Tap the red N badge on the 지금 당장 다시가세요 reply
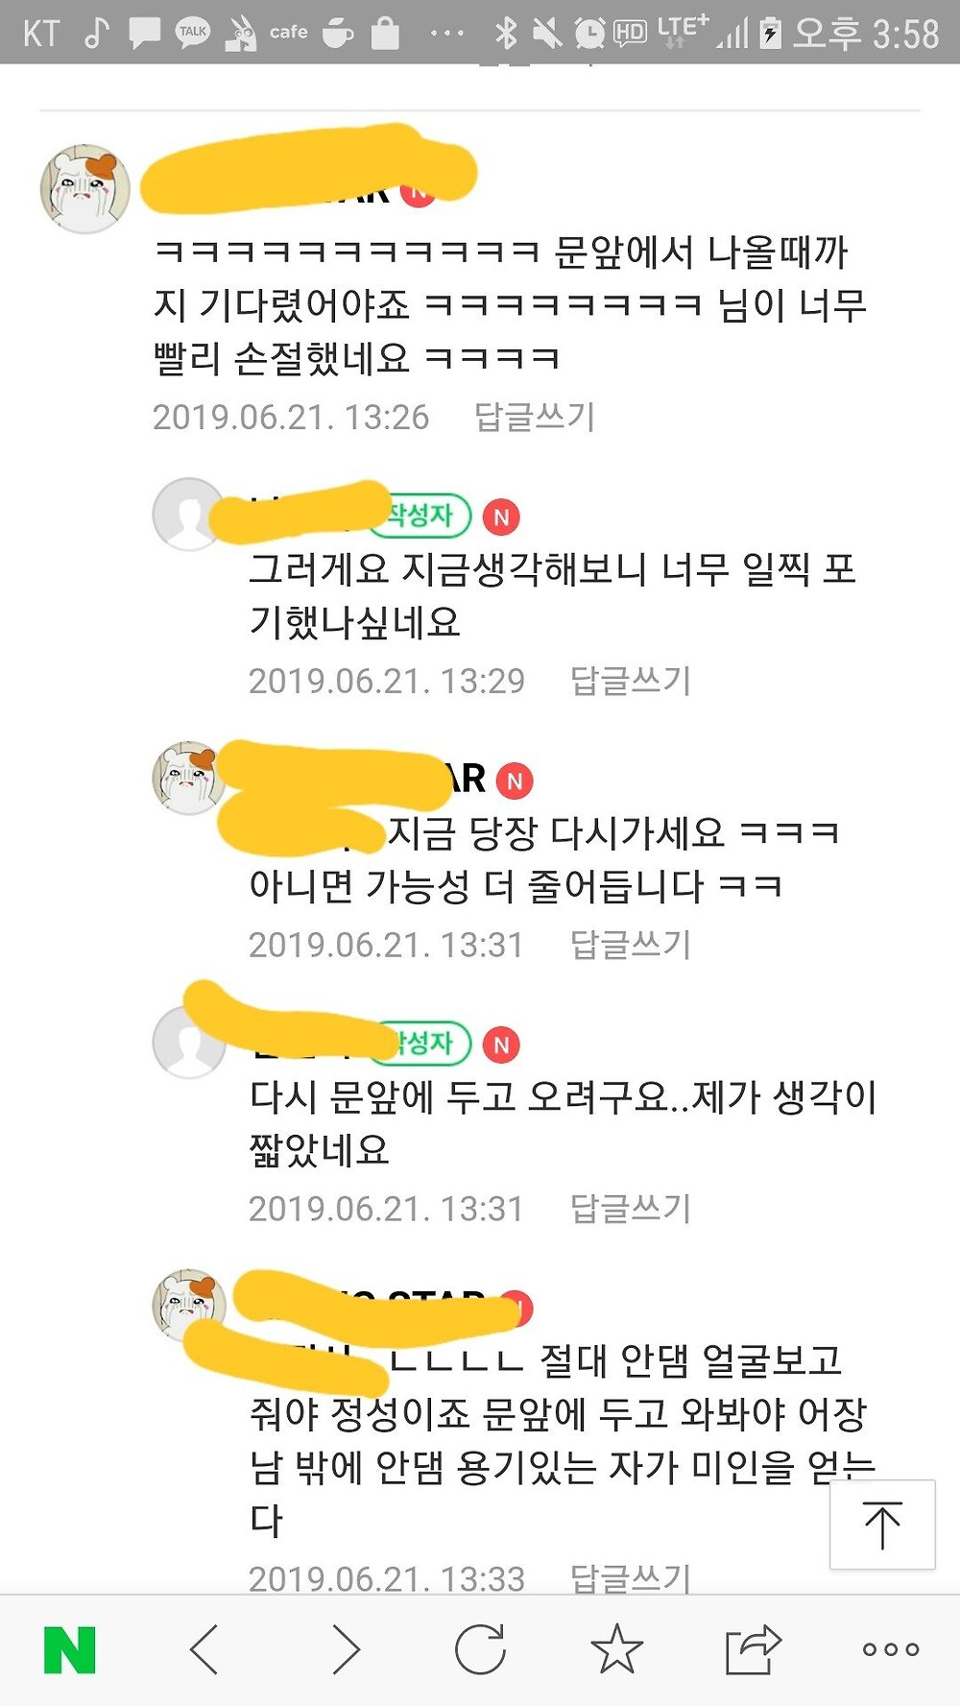The width and height of the screenshot is (960, 1706). (515, 781)
